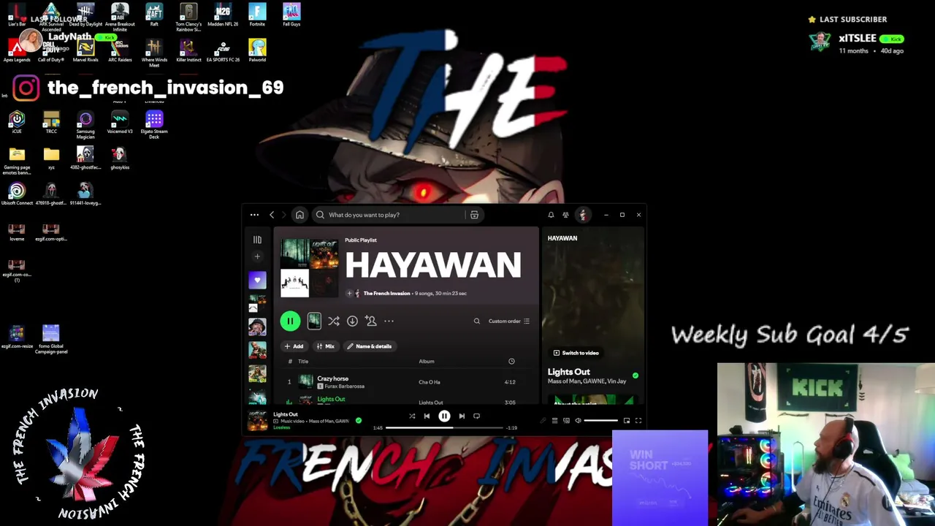This screenshot has height=526, width=935.
Task: Toggle the playlist video preview thumbnail button
Action: pyautogui.click(x=314, y=321)
